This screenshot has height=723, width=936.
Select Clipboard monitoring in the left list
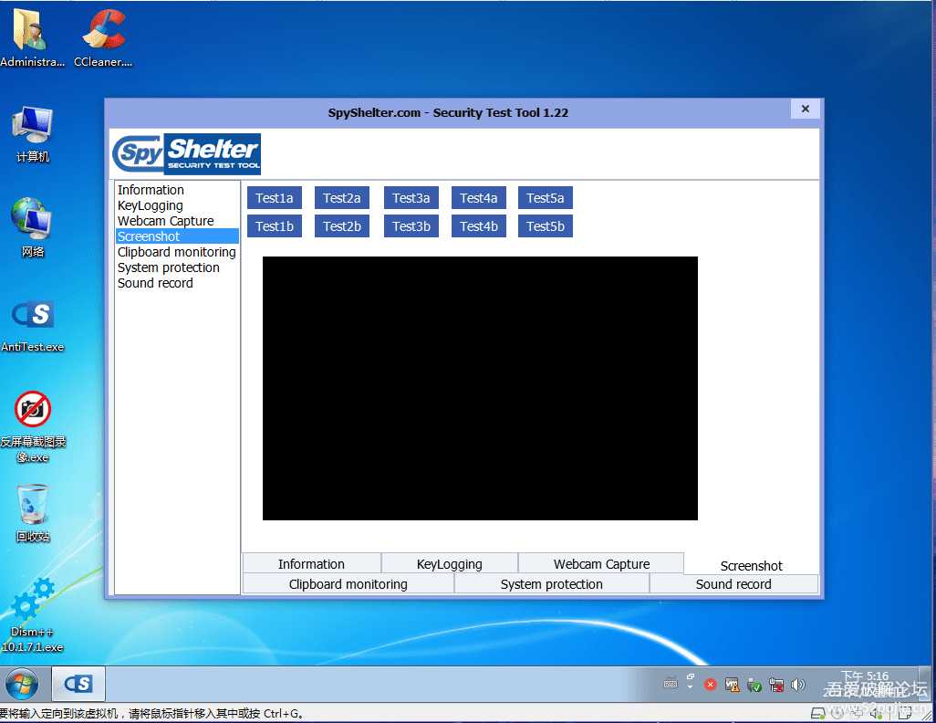[177, 252]
